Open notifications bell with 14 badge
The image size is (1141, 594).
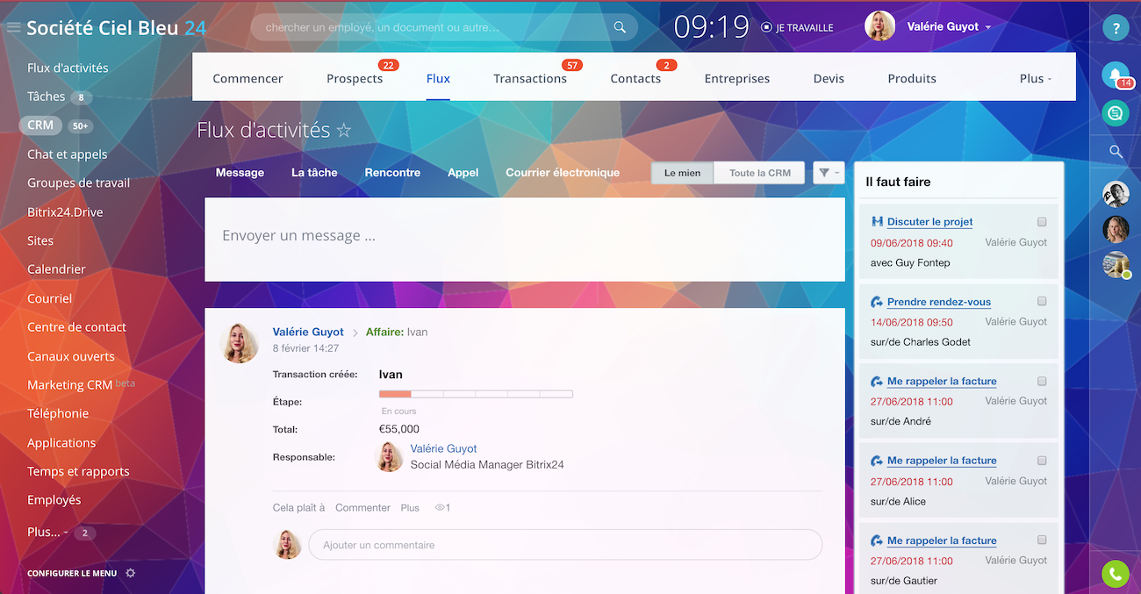1116,75
